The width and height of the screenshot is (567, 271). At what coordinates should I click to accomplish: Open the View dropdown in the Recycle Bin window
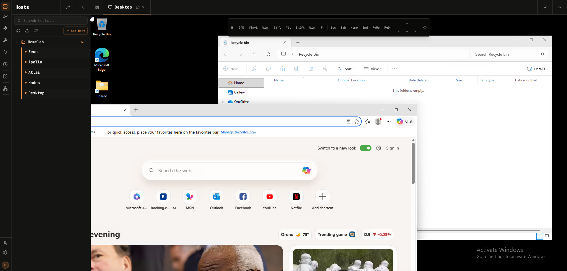[x=373, y=69]
